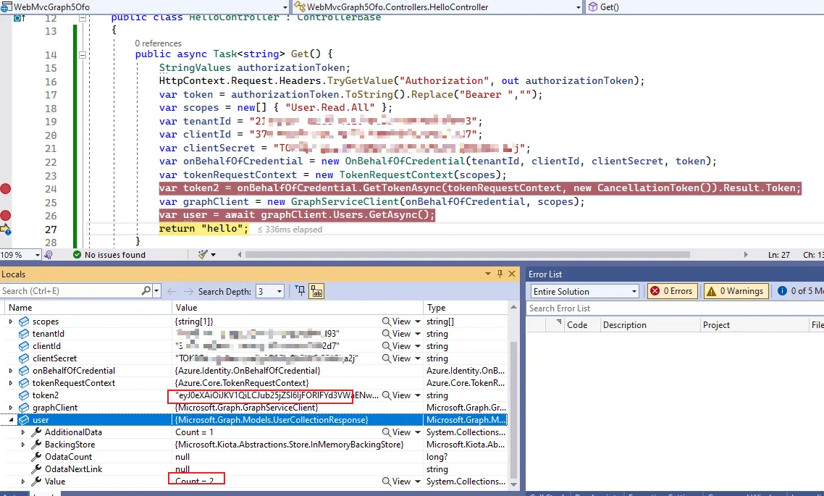Select the OdataCount property row
This screenshot has width=824, height=496.
pyautogui.click(x=254, y=457)
